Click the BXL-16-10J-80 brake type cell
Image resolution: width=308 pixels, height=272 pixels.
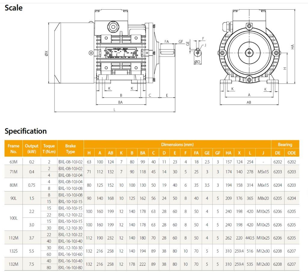(70, 267)
